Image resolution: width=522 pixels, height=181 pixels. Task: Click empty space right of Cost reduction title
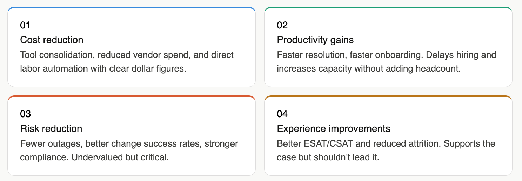(168, 40)
